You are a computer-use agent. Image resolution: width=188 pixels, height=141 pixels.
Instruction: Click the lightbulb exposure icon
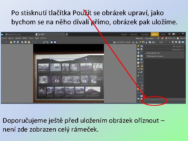(x=143, y=42)
